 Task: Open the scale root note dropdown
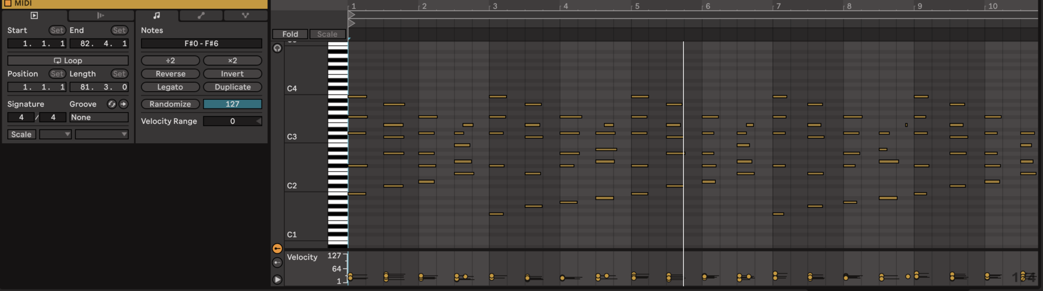[55, 134]
